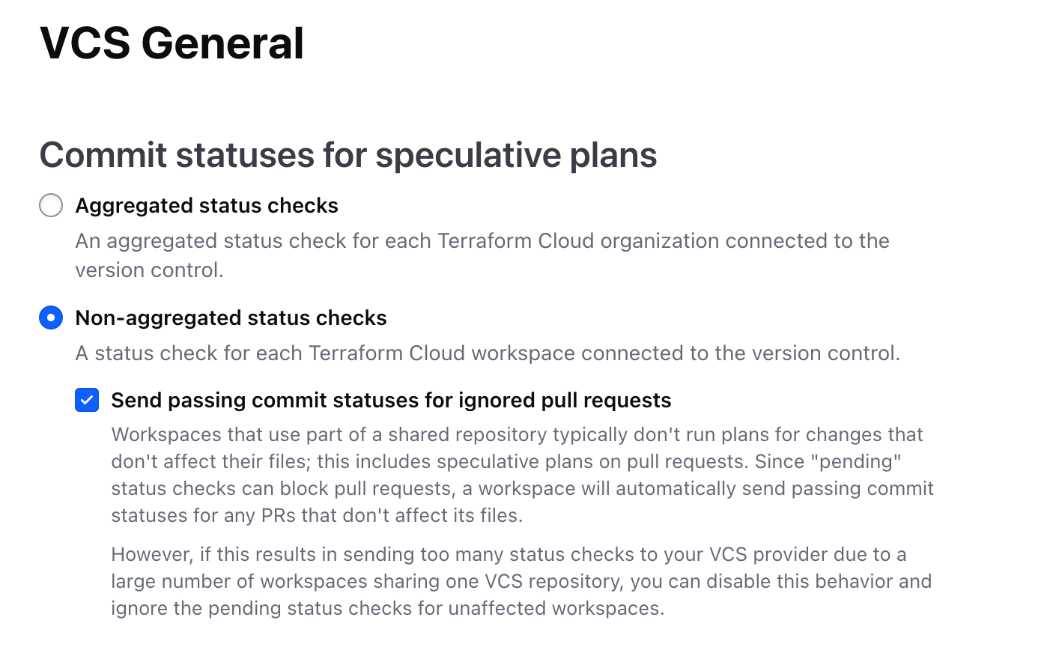Click the description "A status check for each Terraform Cloud workspace"
Screen dimensions: 1062x647
click(488, 353)
